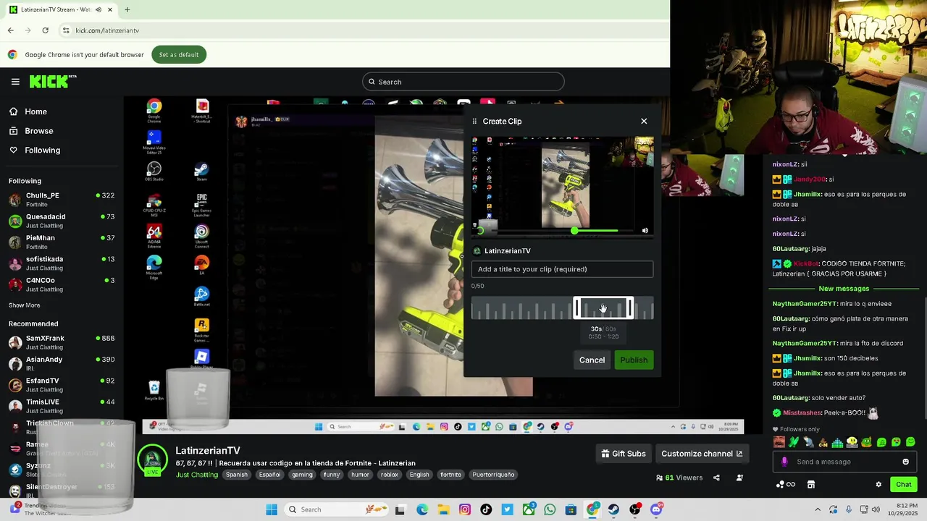Close the Create Clip dialog

[644, 121]
